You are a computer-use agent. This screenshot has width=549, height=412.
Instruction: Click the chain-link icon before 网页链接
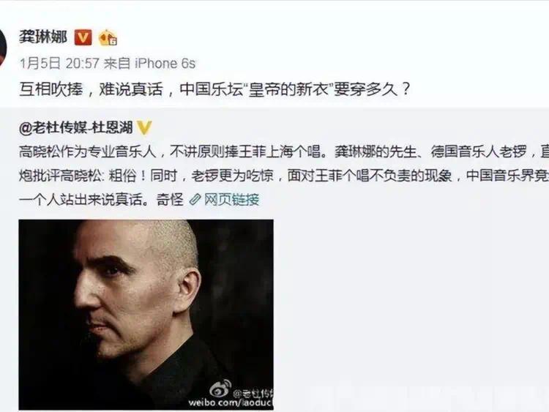(195, 200)
